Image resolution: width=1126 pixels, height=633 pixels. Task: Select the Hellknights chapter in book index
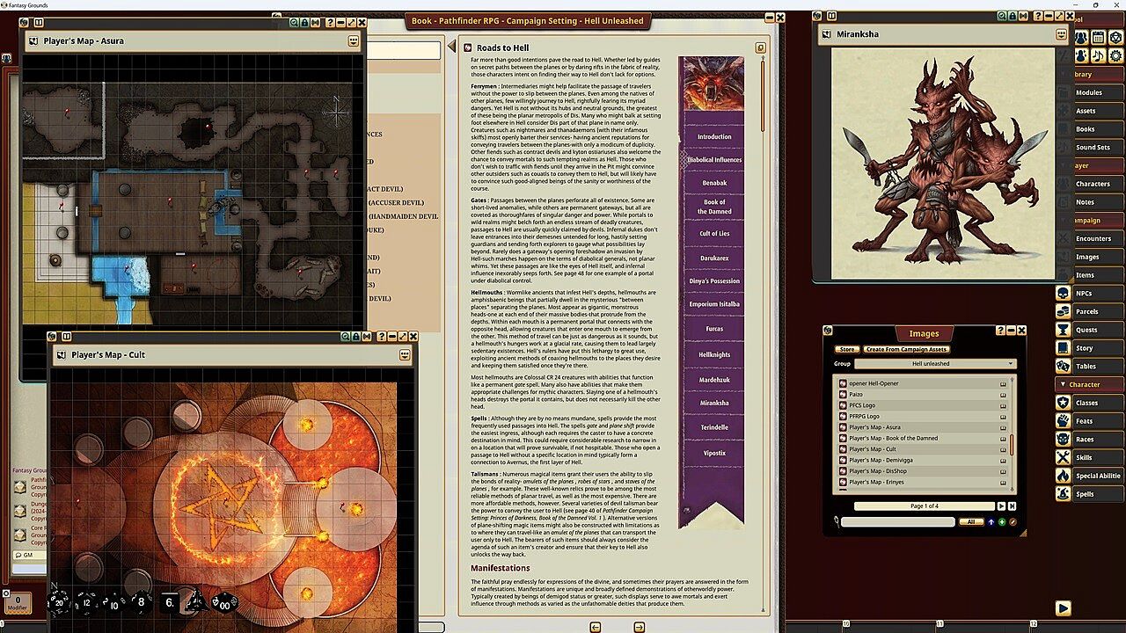714,354
